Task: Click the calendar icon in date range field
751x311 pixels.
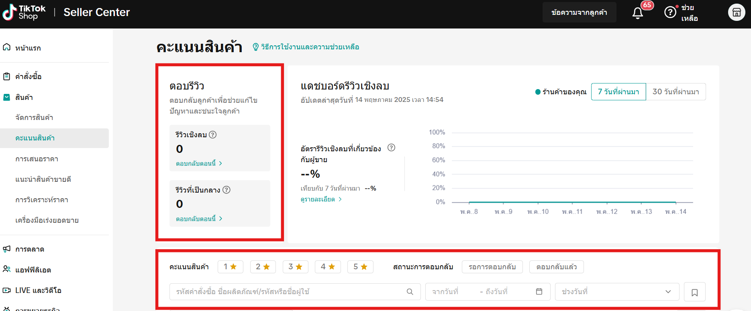Action: pyautogui.click(x=539, y=291)
